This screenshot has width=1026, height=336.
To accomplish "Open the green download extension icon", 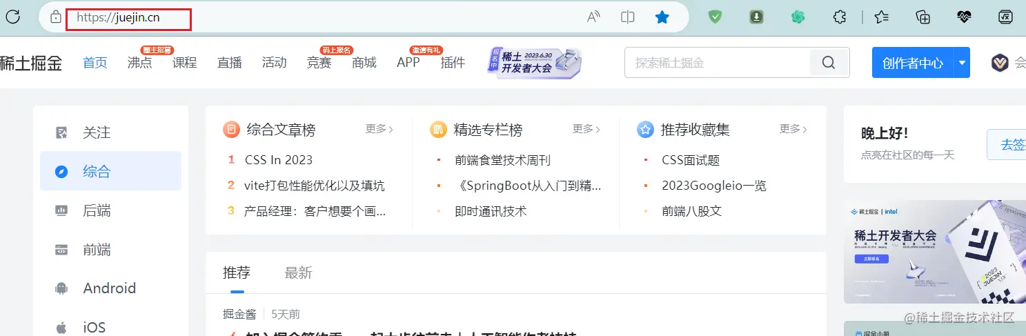I will (x=757, y=17).
